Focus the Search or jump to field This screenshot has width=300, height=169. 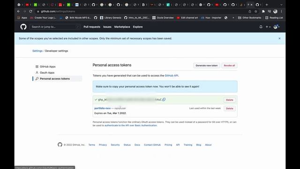click(x=55, y=27)
